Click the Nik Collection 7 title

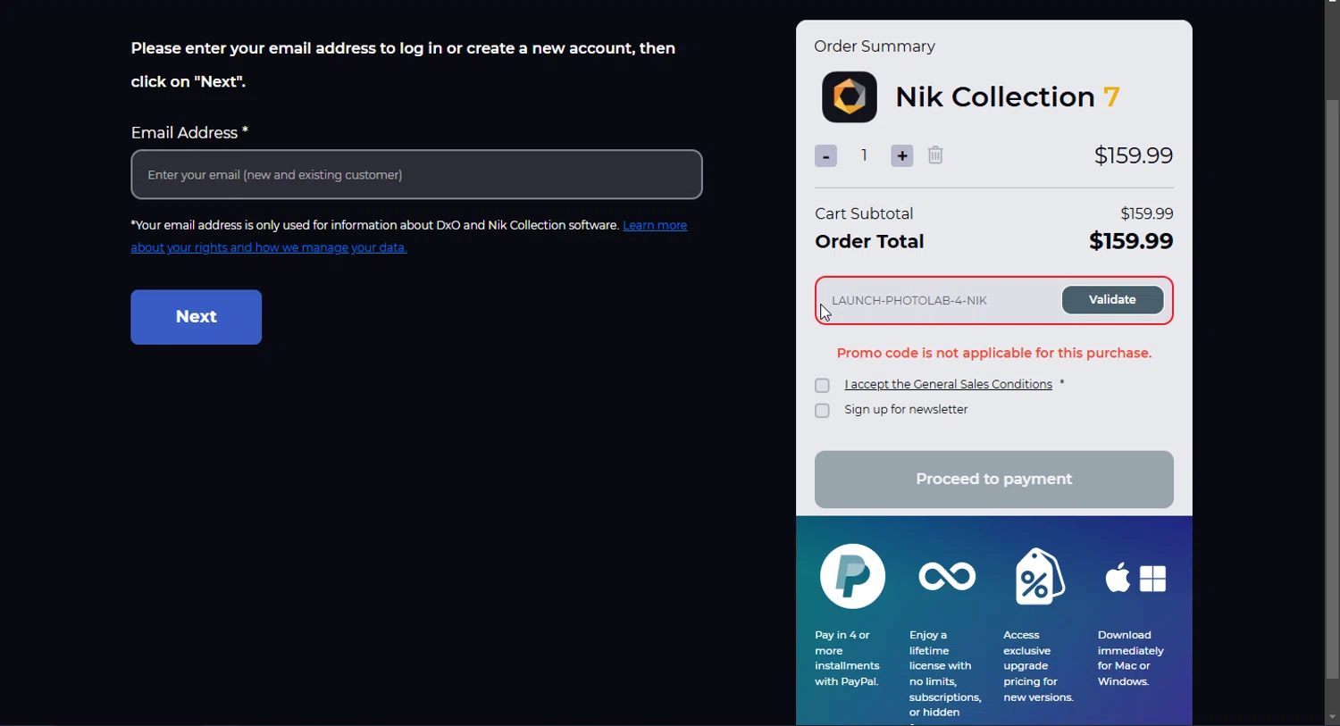(x=1008, y=96)
